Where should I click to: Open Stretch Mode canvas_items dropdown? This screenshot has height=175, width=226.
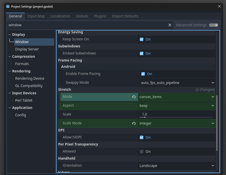click(177, 97)
